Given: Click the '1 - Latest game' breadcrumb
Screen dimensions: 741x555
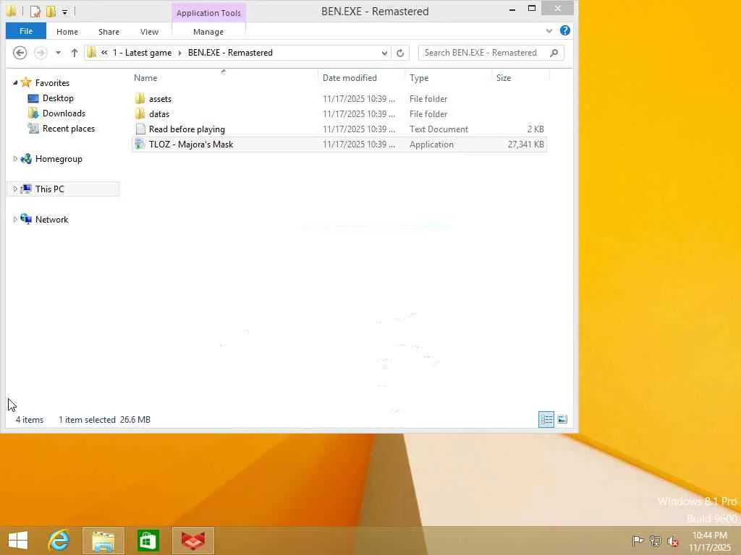Looking at the screenshot, I should pos(142,52).
